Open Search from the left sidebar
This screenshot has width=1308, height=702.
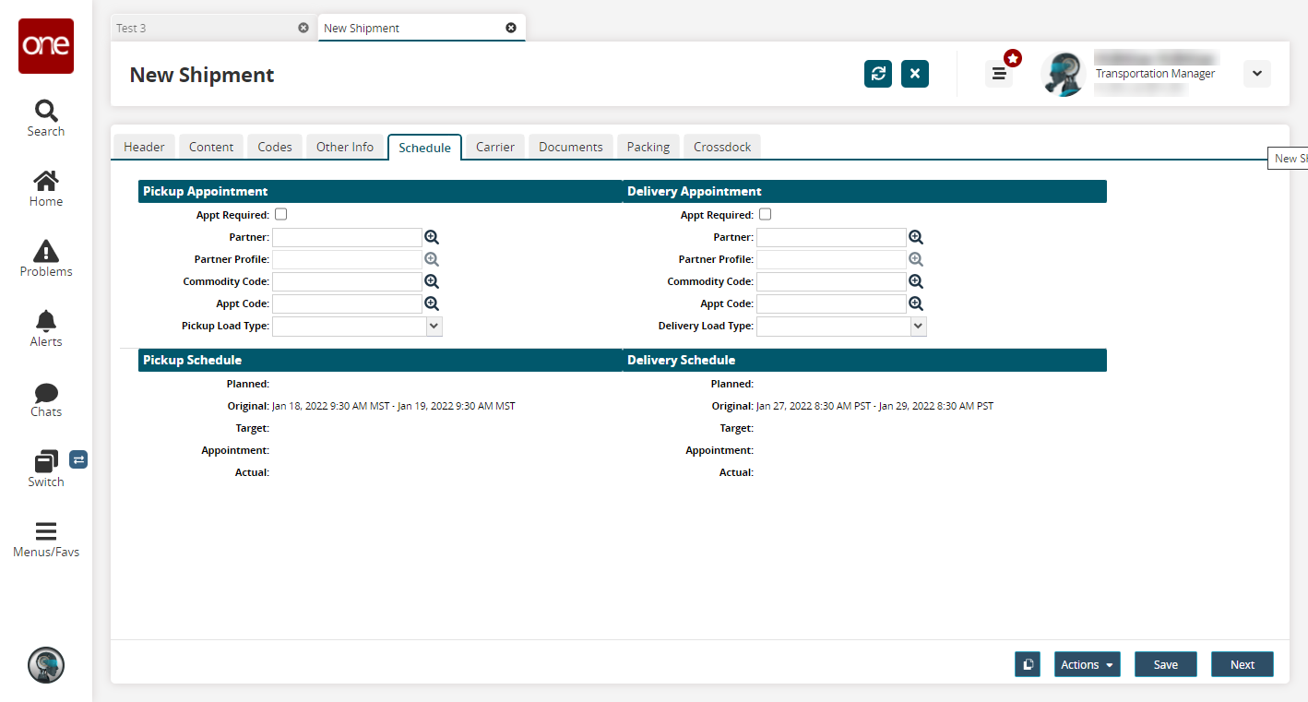(45, 118)
